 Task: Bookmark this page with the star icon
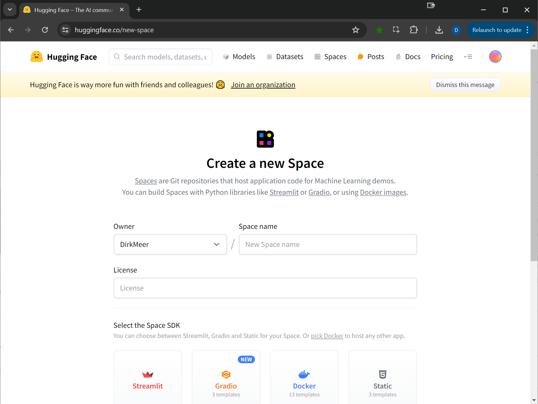pos(356,30)
